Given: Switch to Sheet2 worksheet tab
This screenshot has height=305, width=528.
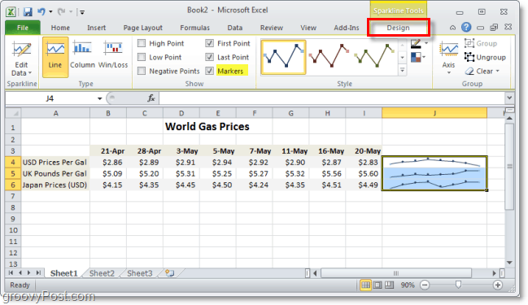Looking at the screenshot, I should (102, 273).
